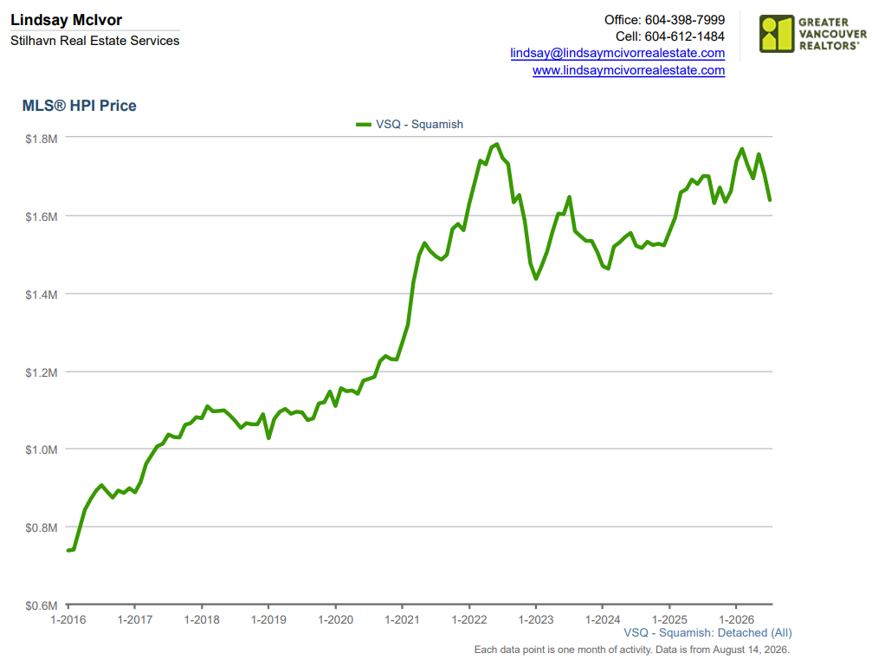
Task: Select the MLS® HPI Price chart title
Action: [79, 106]
